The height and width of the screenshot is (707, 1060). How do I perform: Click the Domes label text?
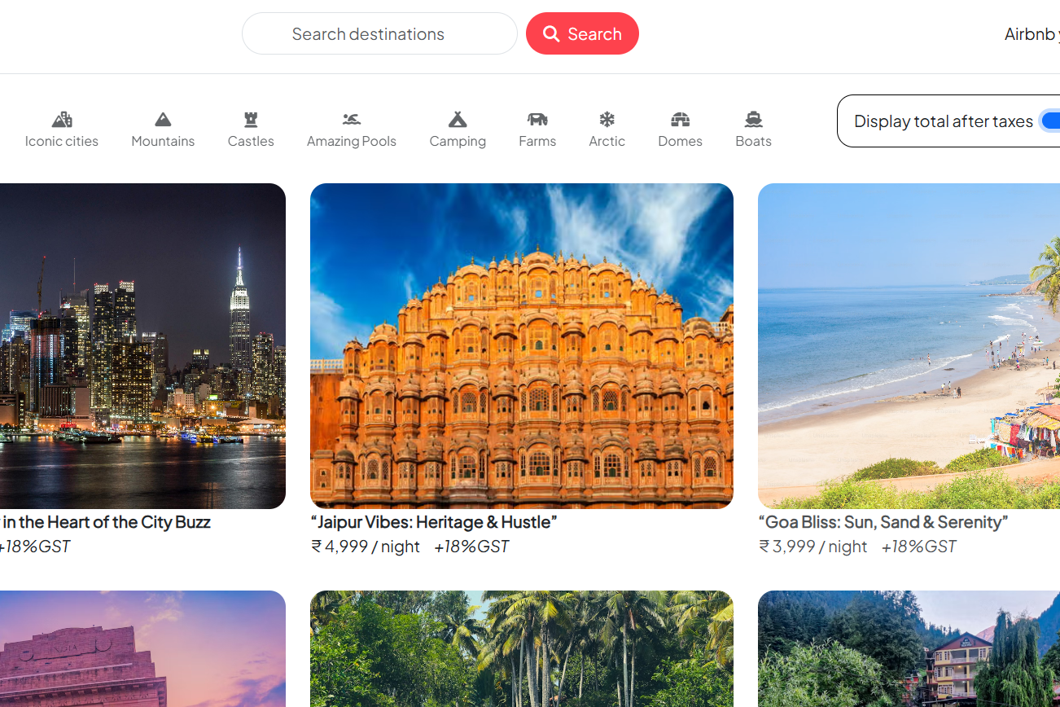[681, 141]
